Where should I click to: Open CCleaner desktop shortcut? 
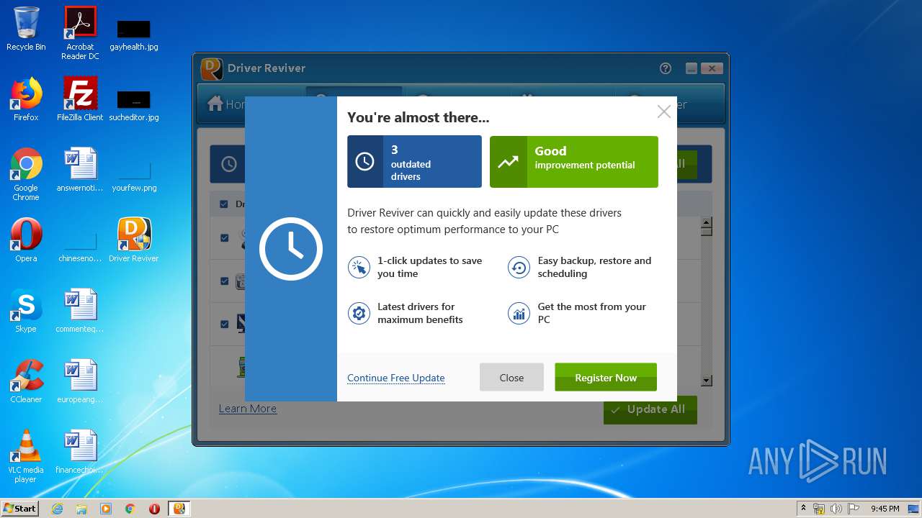[x=26, y=381]
